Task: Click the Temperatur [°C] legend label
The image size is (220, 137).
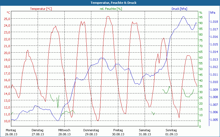Action: click(x=41, y=9)
